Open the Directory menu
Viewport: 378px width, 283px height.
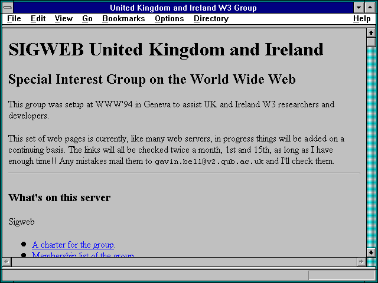tap(211, 18)
